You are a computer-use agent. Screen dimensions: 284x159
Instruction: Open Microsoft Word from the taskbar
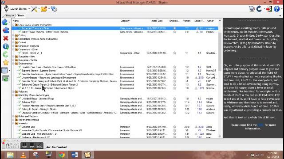coord(75,155)
